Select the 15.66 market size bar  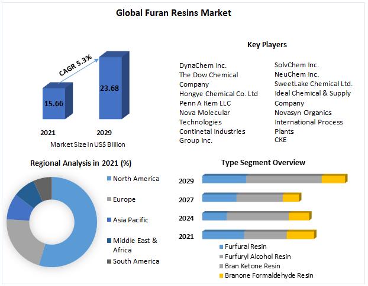tap(57, 101)
